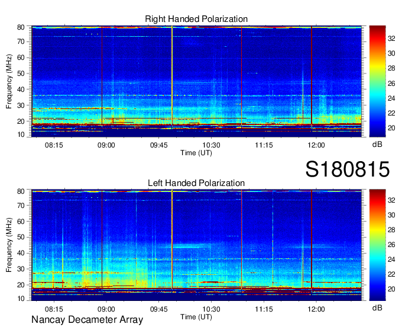The width and height of the screenshot is (402, 327).
Task: Click the bottom plot's 'Time (UT)' axis label
Action: click(196, 317)
